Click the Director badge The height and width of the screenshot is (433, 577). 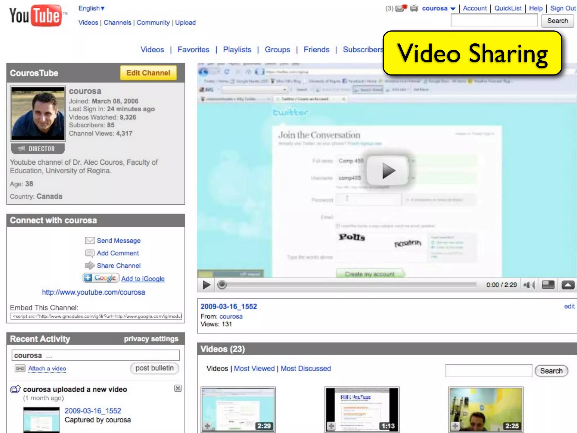[38, 149]
